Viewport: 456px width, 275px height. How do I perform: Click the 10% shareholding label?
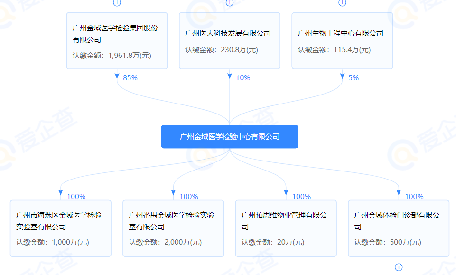[243, 78]
